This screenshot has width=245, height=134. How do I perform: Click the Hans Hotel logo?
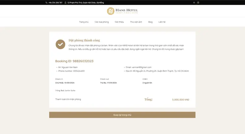tap(122, 11)
